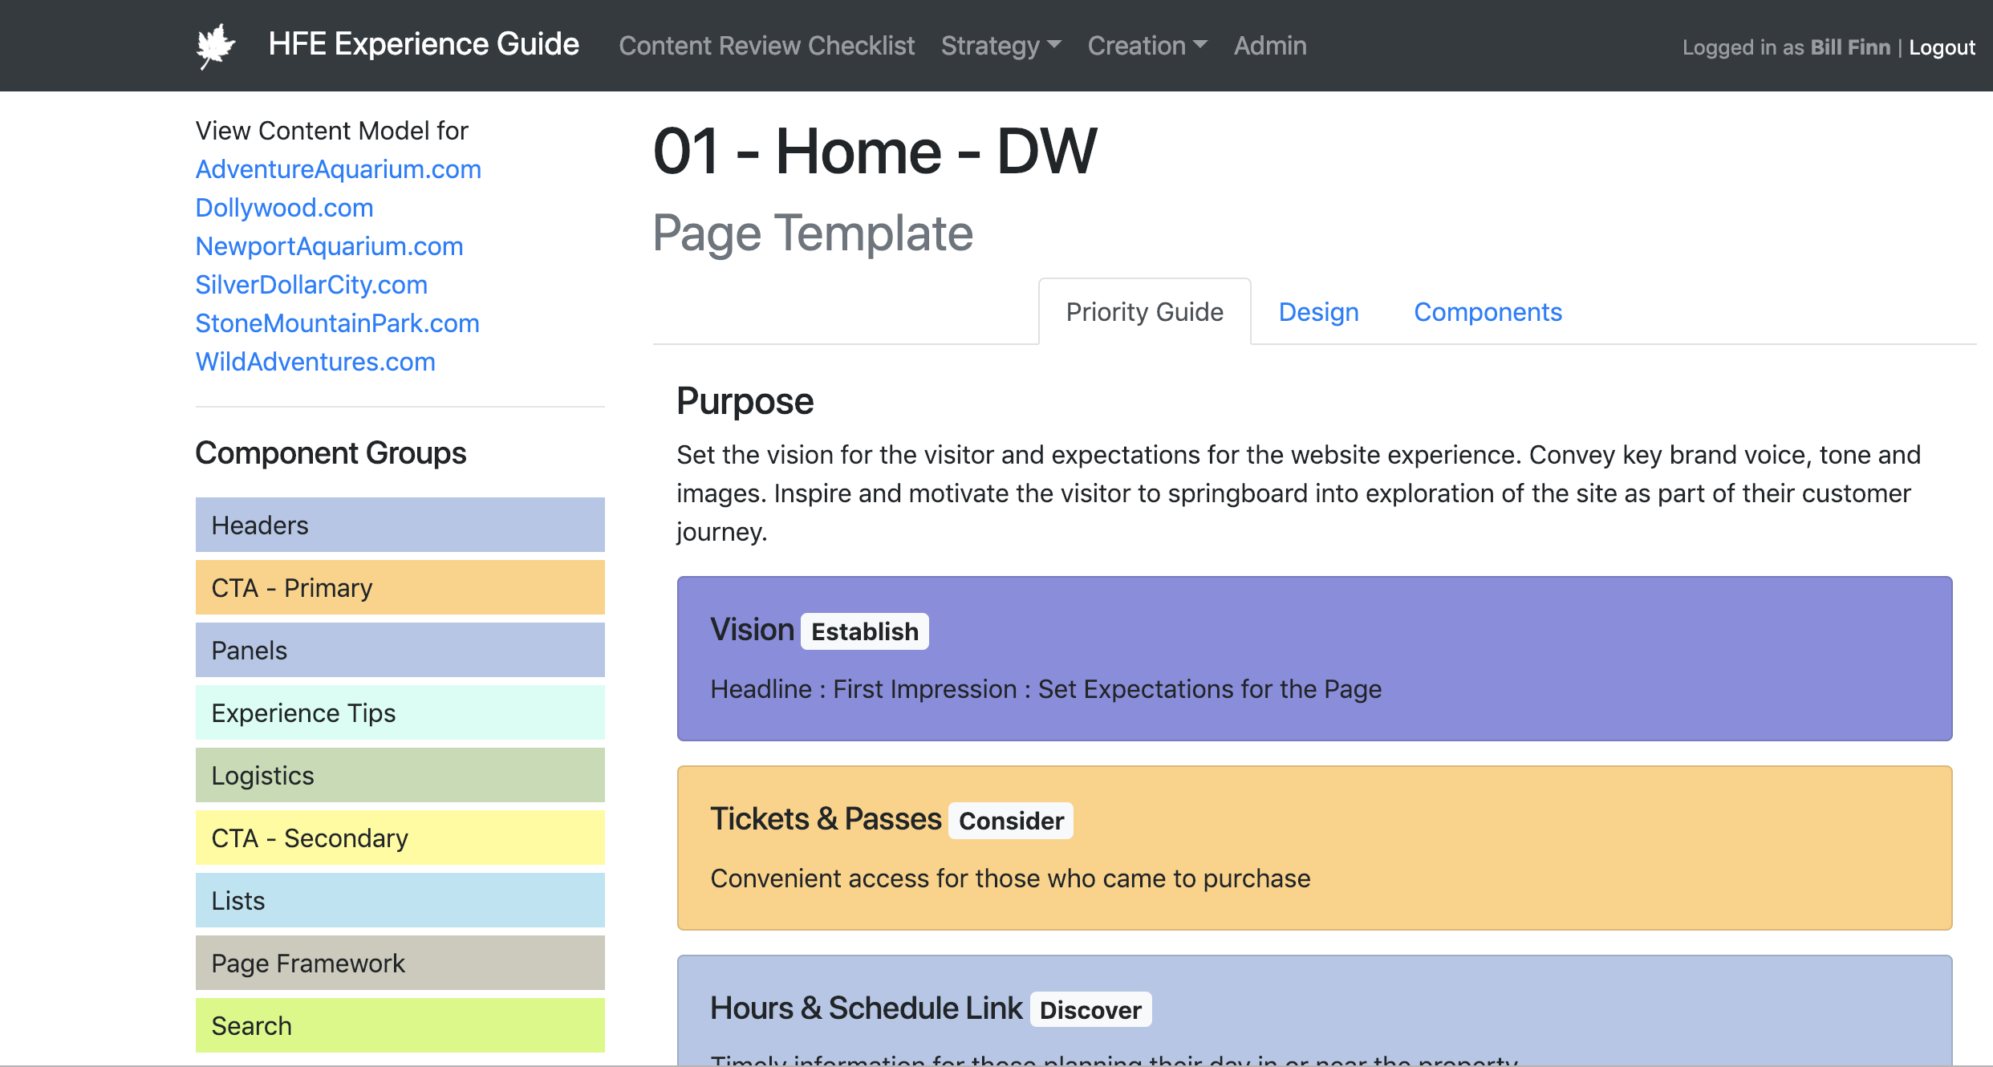
Task: Click the Tickets & Passes card heading
Action: click(x=826, y=819)
